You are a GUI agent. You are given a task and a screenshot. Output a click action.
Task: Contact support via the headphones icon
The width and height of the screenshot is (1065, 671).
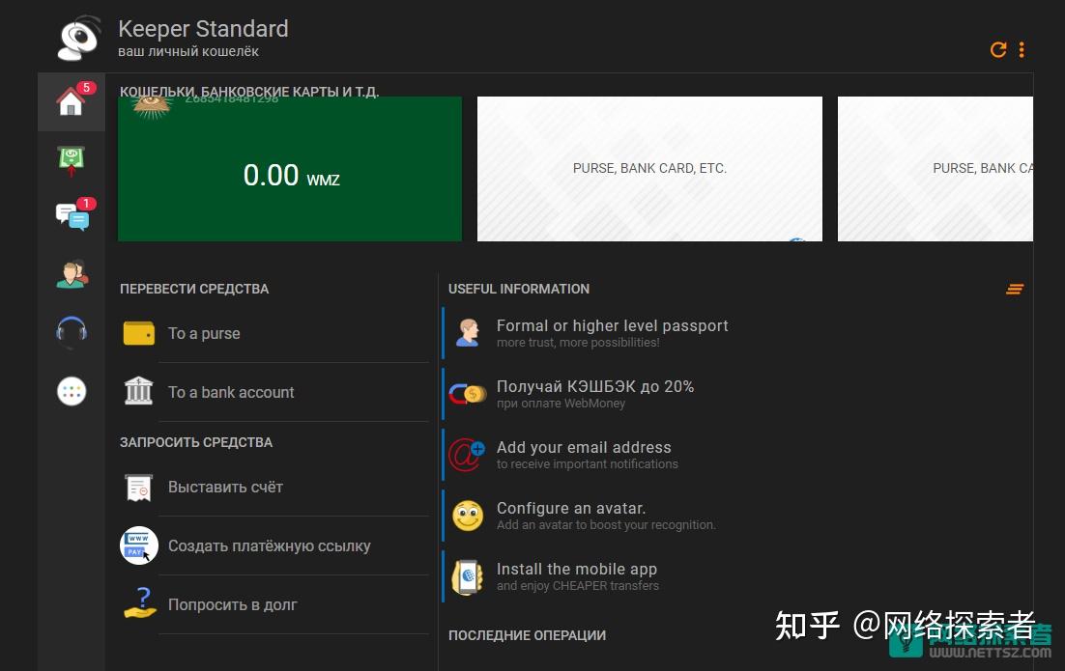[71, 333]
